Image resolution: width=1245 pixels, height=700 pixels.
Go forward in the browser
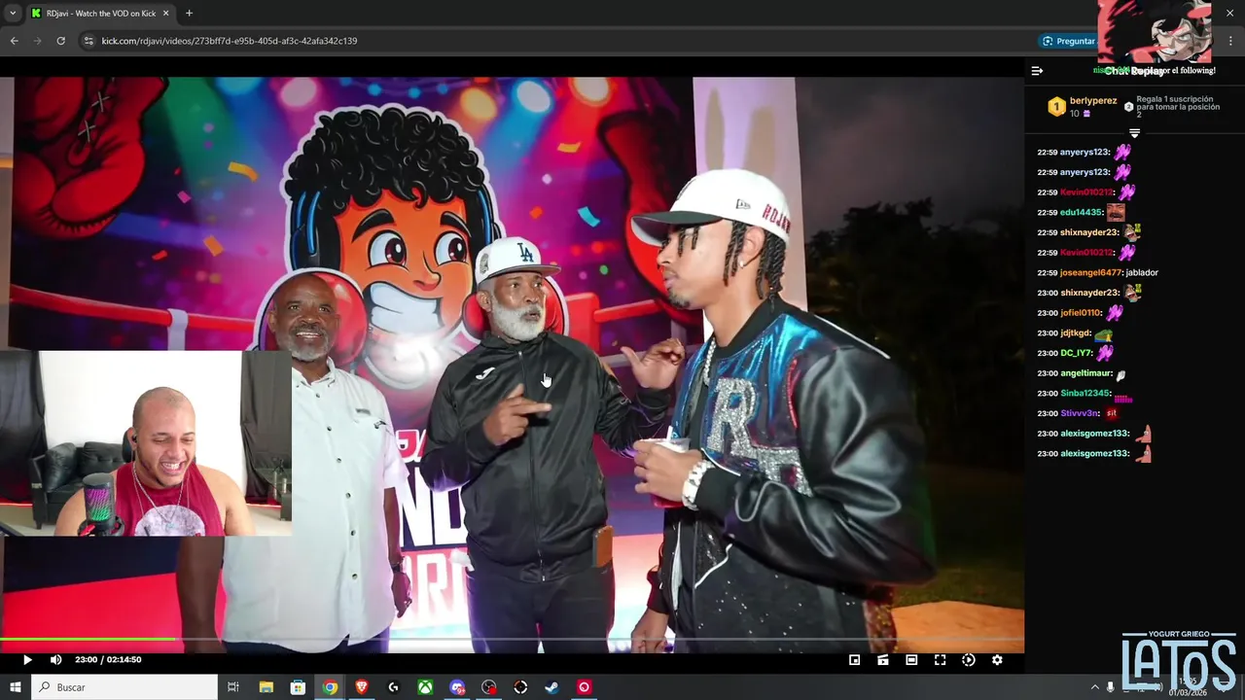pyautogui.click(x=38, y=41)
